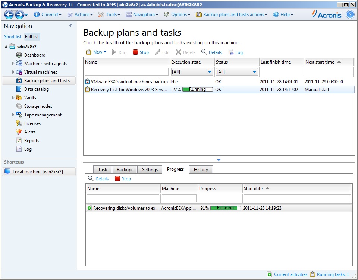The image size is (358, 280).
Task: Switch to the History tab
Action: pyautogui.click(x=201, y=169)
